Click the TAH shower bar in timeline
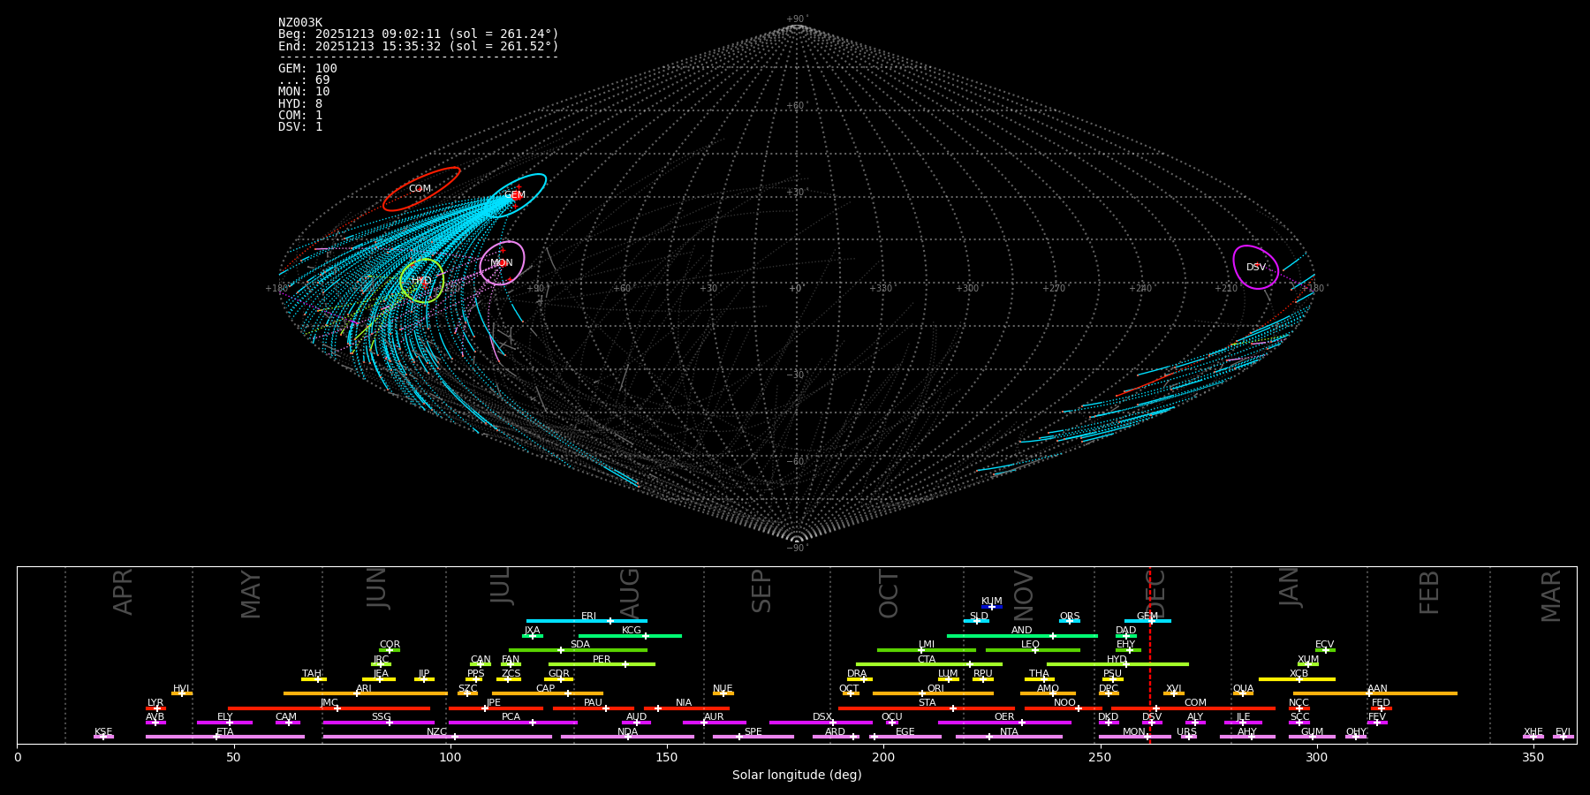This screenshot has height=795, width=1590. pyautogui.click(x=314, y=679)
